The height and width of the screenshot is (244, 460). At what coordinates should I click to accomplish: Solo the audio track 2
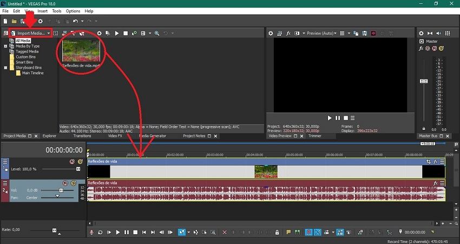point(73,183)
